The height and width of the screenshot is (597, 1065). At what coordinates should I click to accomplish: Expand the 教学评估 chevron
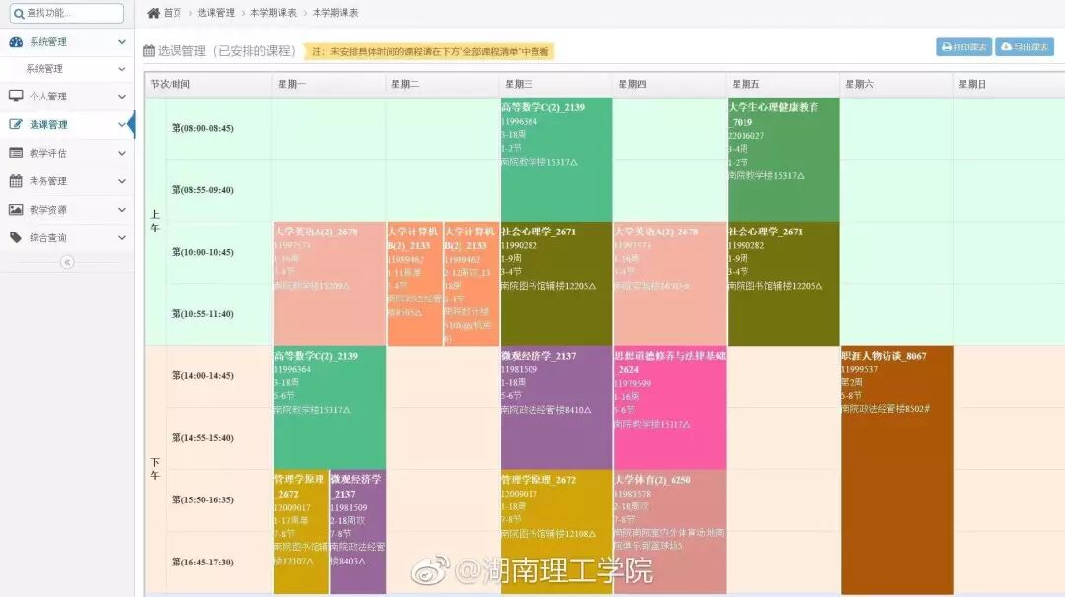pyautogui.click(x=121, y=153)
